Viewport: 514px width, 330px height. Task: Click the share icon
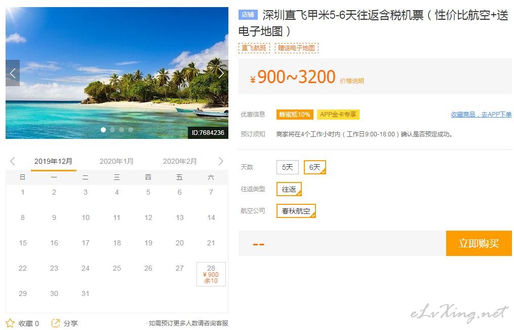[x=56, y=323]
